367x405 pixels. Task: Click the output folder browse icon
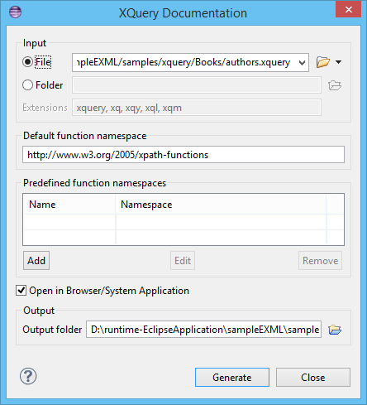pyautogui.click(x=335, y=330)
